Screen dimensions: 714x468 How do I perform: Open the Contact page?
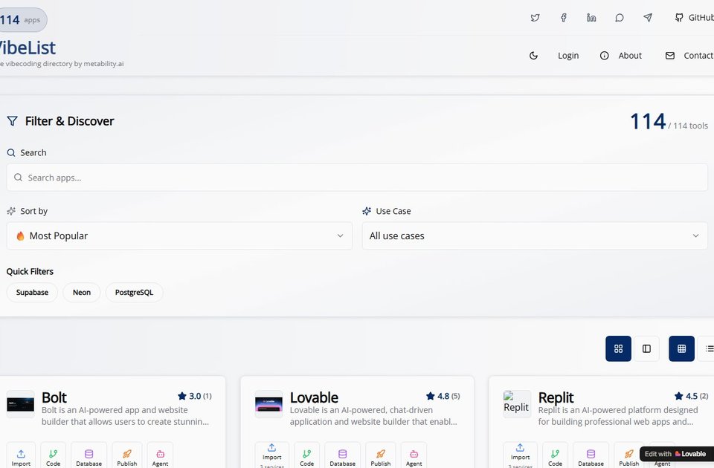(689, 56)
